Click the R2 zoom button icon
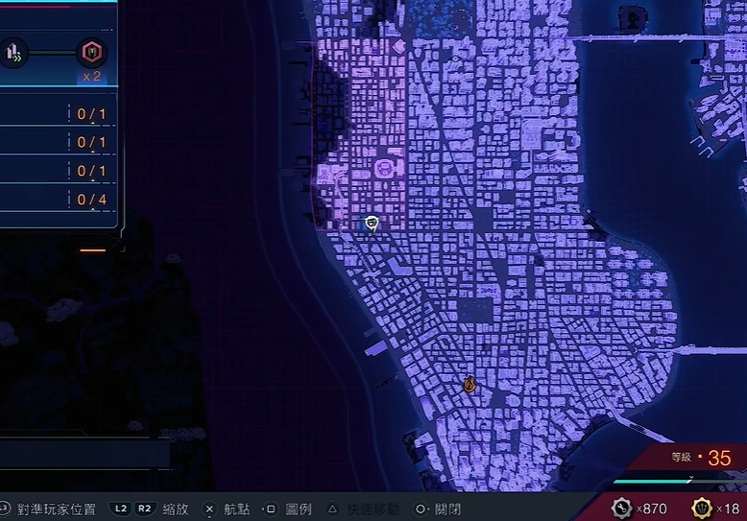747x521 pixels. point(144,509)
